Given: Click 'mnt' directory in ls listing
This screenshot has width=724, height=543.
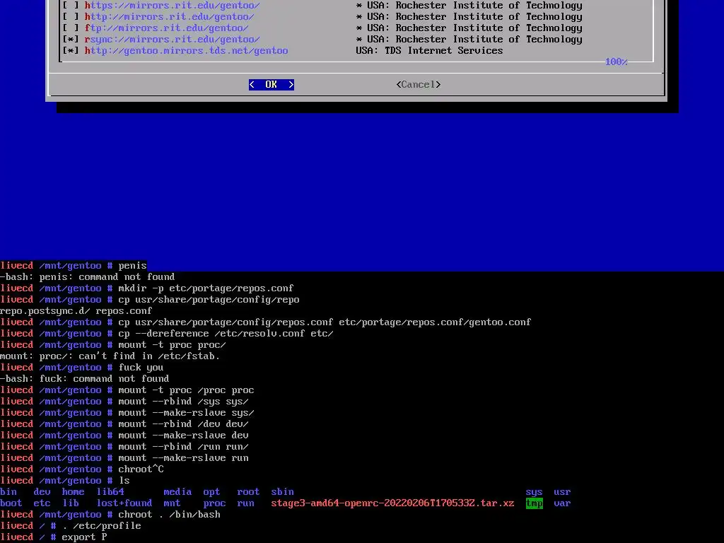Looking at the screenshot, I should (x=172, y=503).
